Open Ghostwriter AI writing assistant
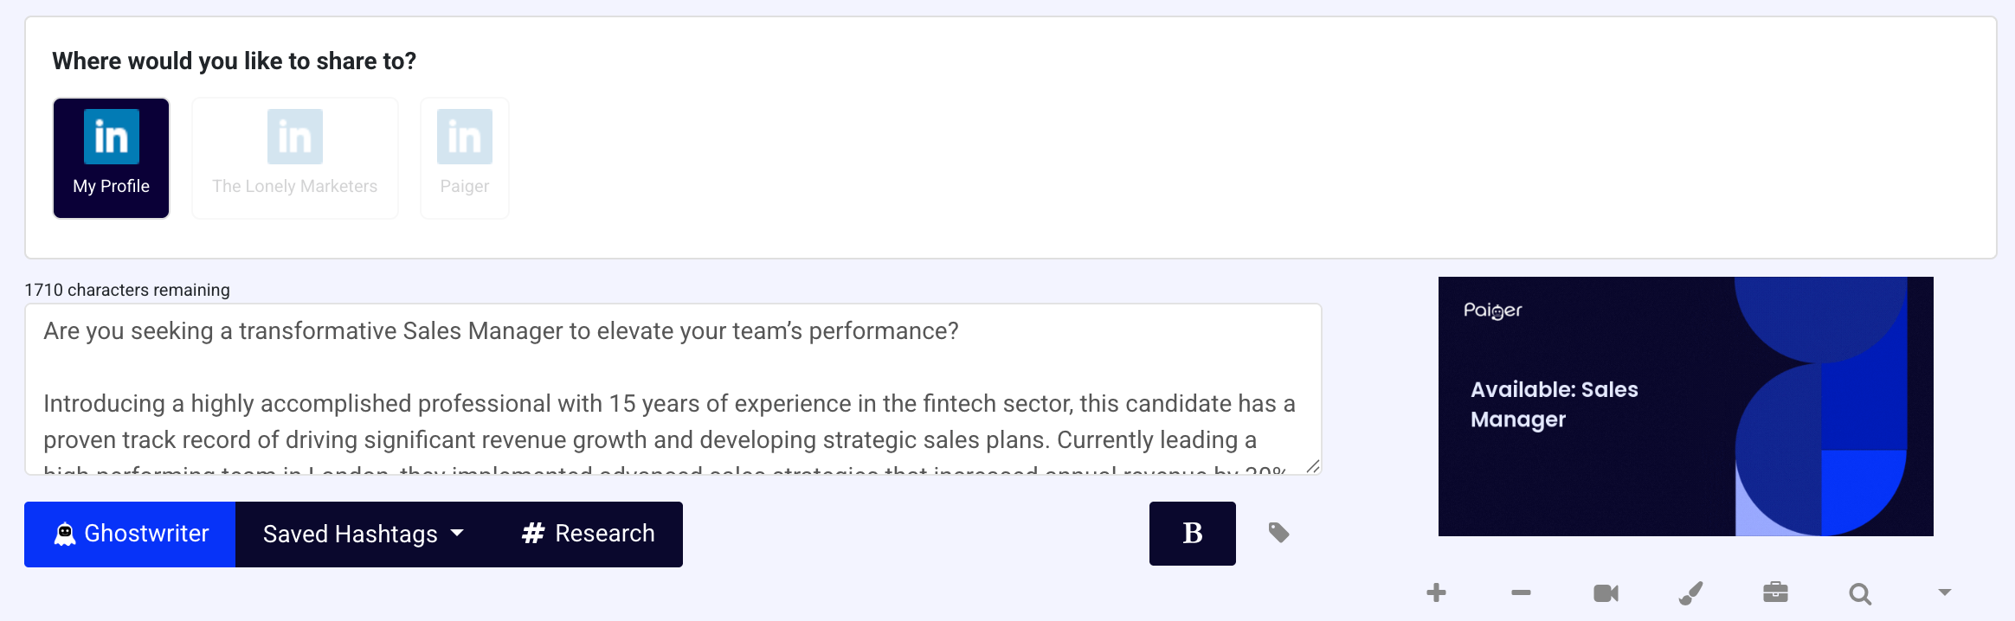2015x621 pixels. pos(130,535)
